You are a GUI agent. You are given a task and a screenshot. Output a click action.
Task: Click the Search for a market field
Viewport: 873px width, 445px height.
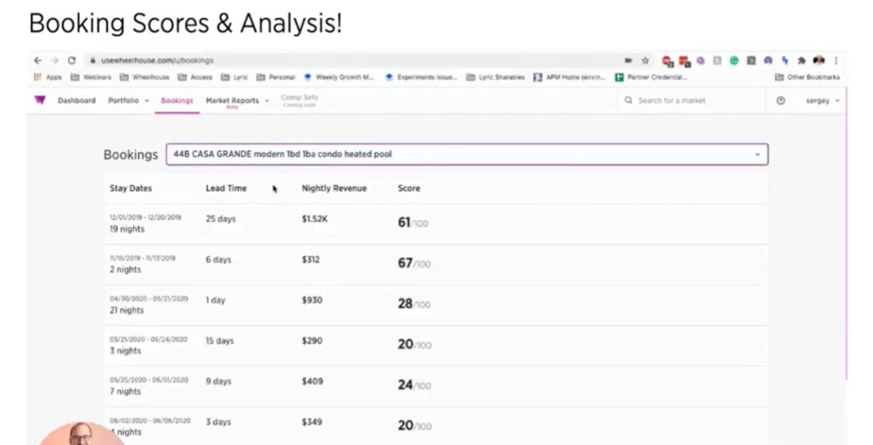691,101
